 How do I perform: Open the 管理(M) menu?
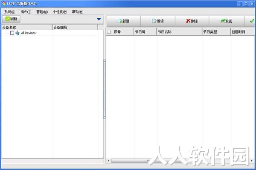42,12
